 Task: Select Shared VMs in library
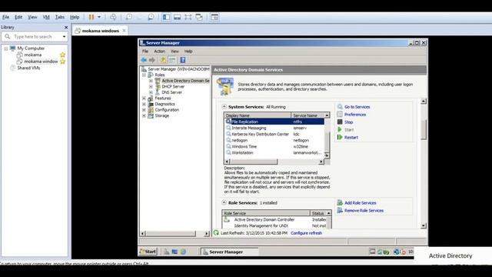[x=28, y=68]
